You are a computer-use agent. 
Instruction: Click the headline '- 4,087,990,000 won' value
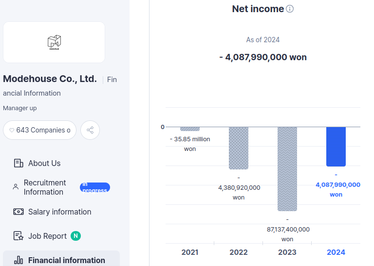[263, 57]
